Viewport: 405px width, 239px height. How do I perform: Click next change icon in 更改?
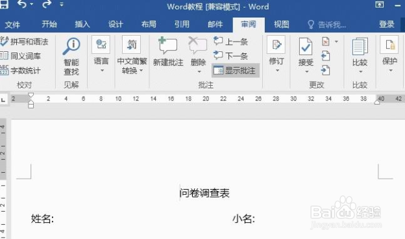(x=326, y=70)
